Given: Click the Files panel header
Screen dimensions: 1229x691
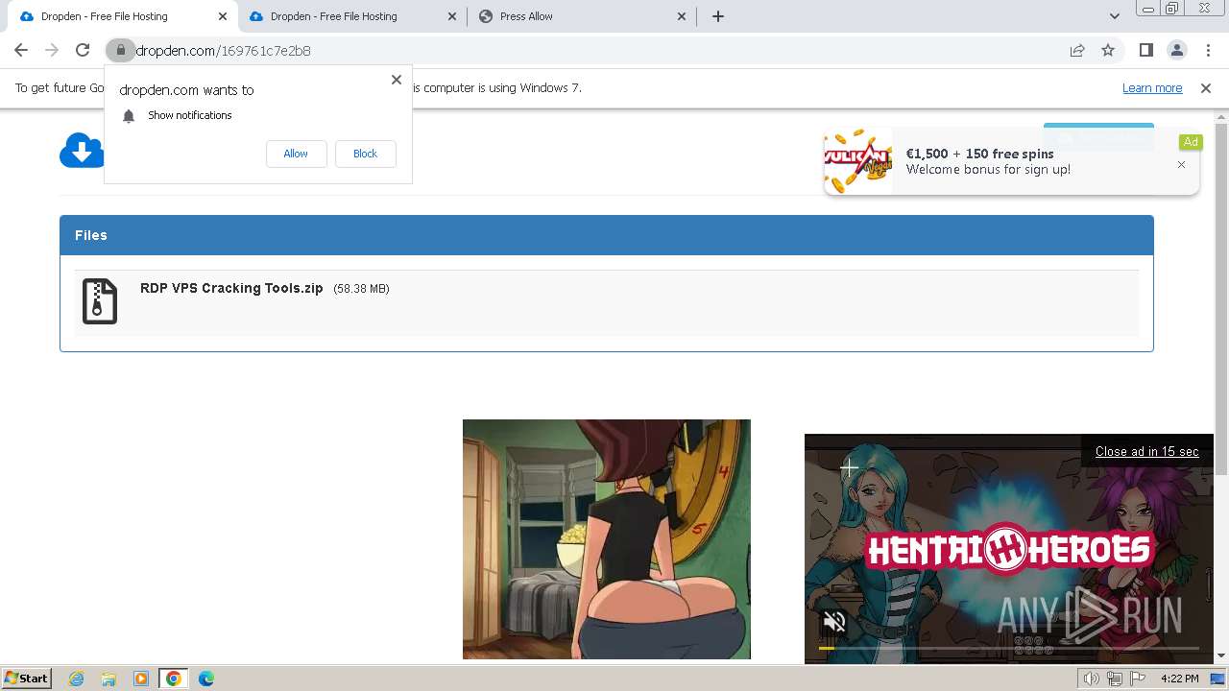Looking at the screenshot, I should 607,235.
